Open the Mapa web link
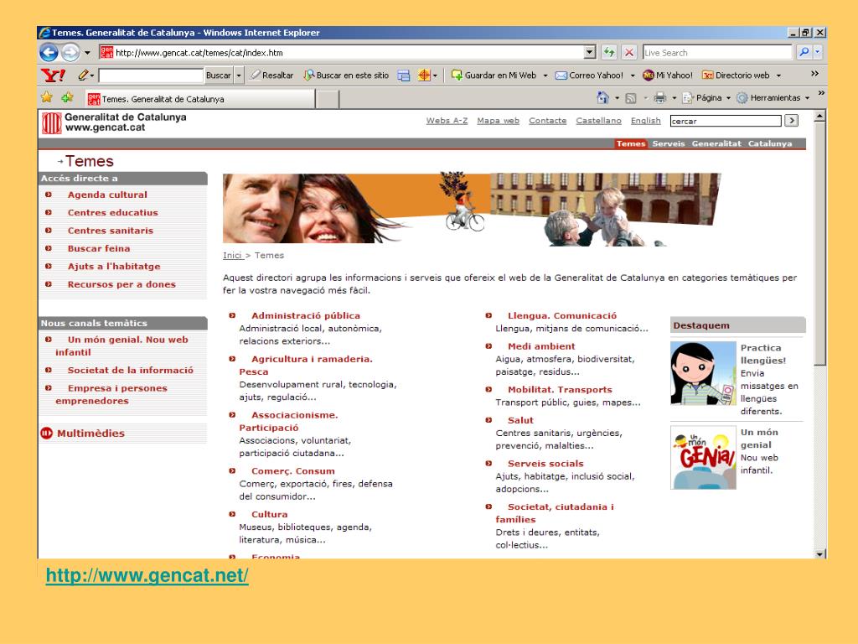This screenshot has height=644, width=858. [x=498, y=121]
